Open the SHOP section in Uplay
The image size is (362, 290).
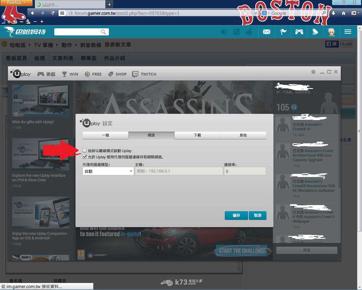click(x=117, y=74)
